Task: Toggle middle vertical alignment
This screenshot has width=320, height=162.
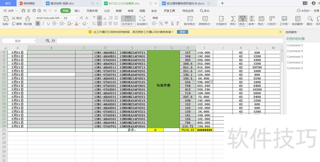Action: coord(99,18)
